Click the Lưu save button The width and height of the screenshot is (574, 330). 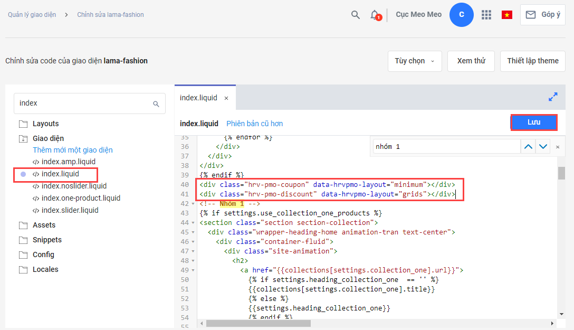tap(533, 122)
